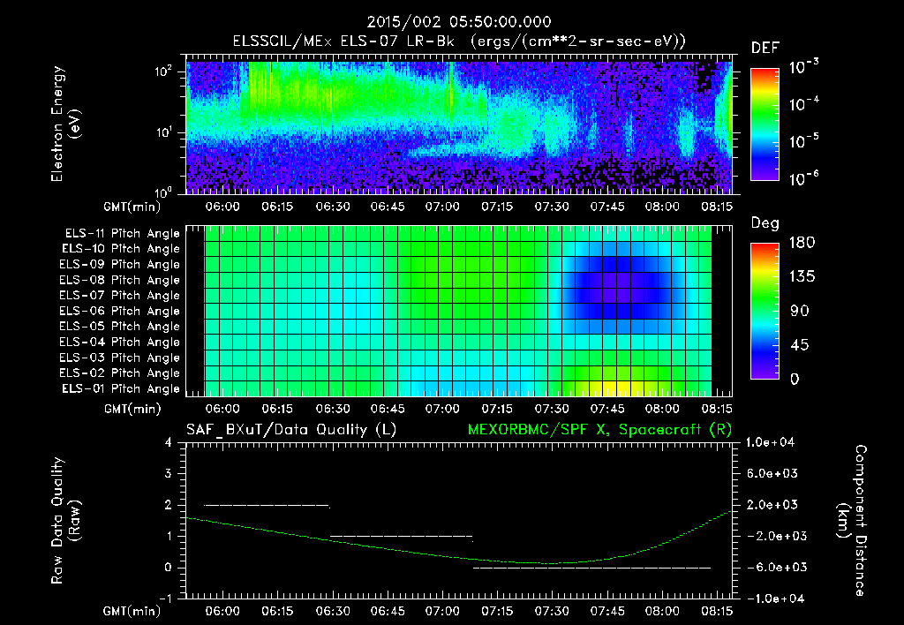Click the DEF color bar legend
The height and width of the screenshot is (625, 904).
point(765,124)
